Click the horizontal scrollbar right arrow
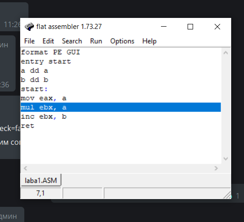244x222 pixels. click(x=216, y=168)
